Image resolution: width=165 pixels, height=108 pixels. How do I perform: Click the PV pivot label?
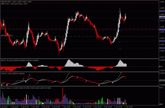[120, 31]
